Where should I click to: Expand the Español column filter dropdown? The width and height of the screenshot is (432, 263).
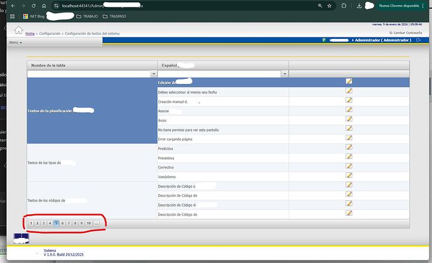click(x=285, y=74)
